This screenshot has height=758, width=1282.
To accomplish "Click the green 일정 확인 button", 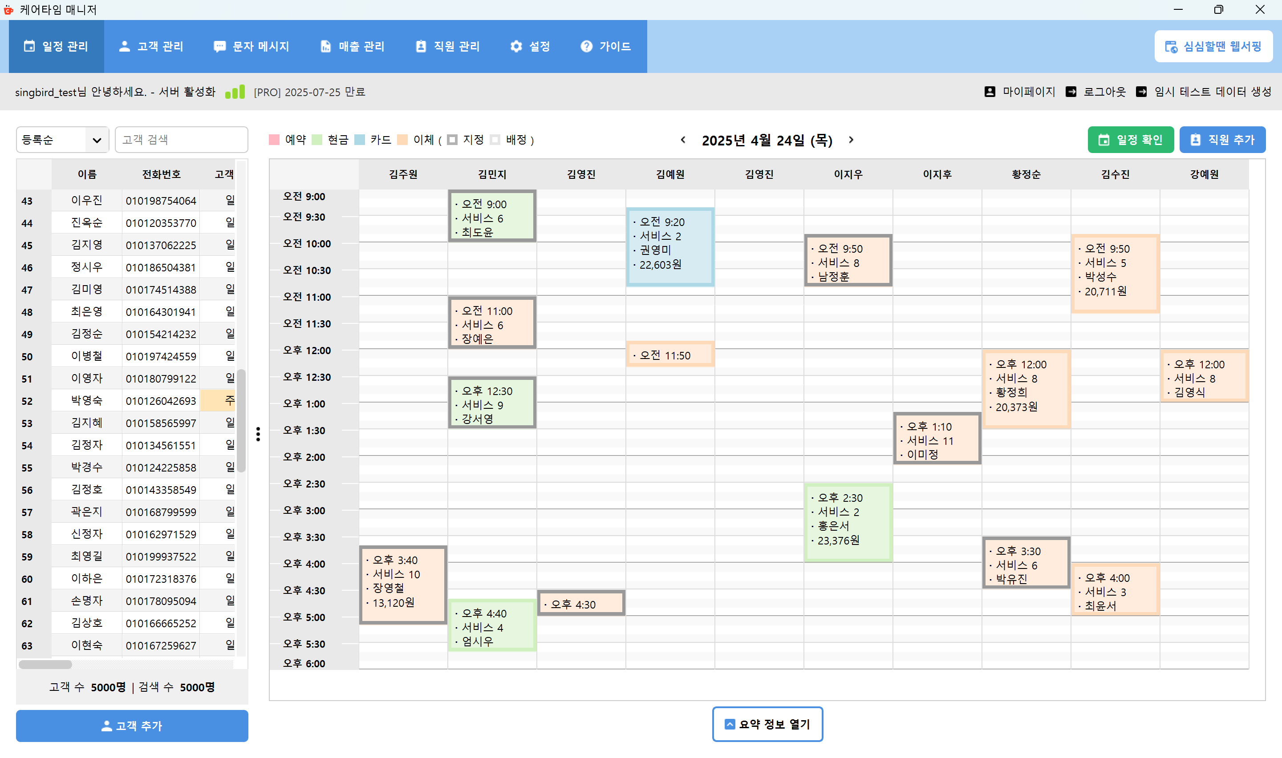I will [x=1130, y=140].
